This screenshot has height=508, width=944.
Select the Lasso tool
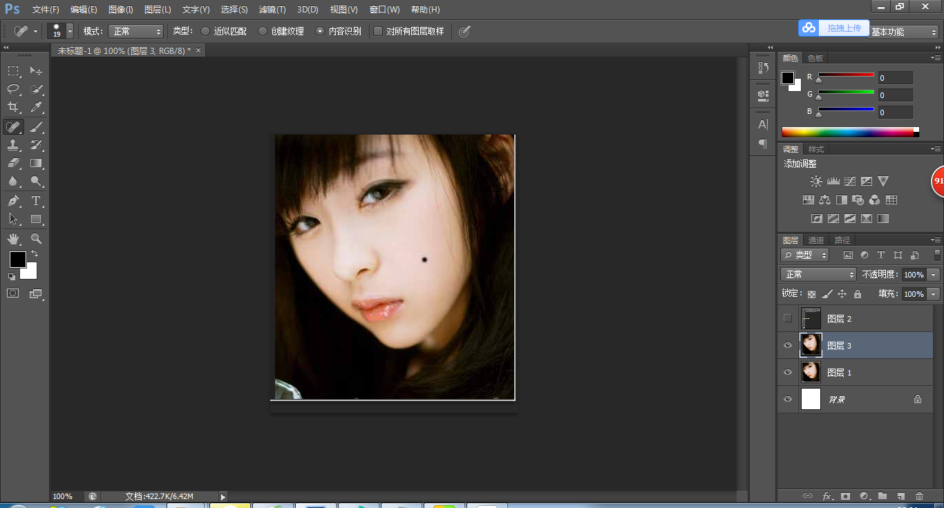point(13,89)
